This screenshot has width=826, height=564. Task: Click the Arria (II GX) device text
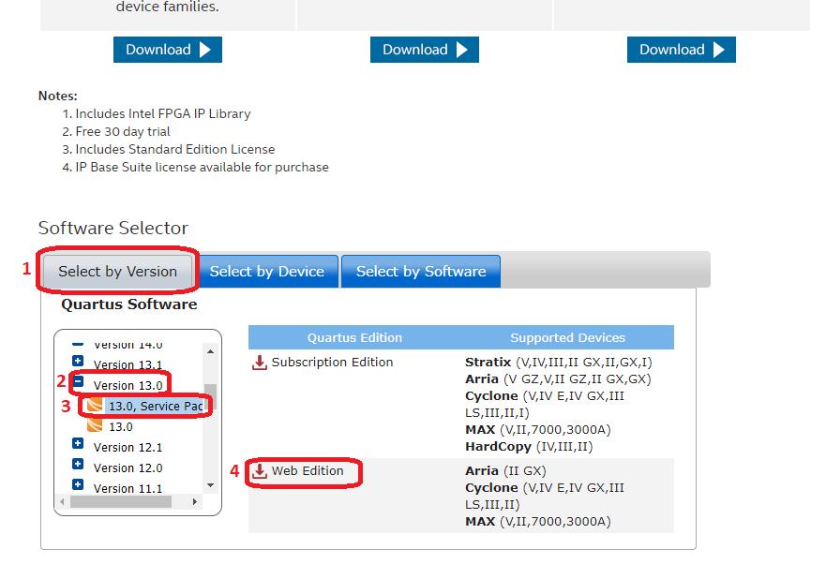[505, 471]
